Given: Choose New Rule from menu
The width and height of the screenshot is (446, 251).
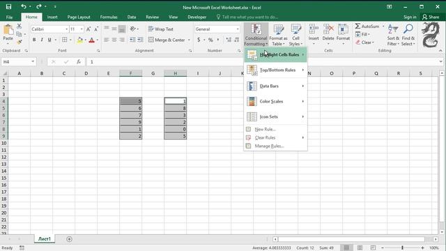Looking at the screenshot, I should (x=275, y=129).
